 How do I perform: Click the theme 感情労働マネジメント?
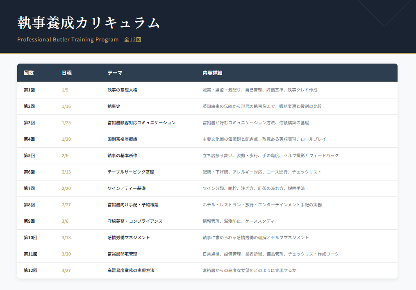129,237
